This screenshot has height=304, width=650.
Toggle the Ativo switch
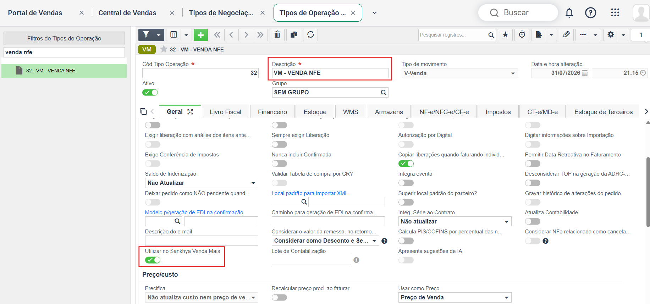tap(150, 93)
